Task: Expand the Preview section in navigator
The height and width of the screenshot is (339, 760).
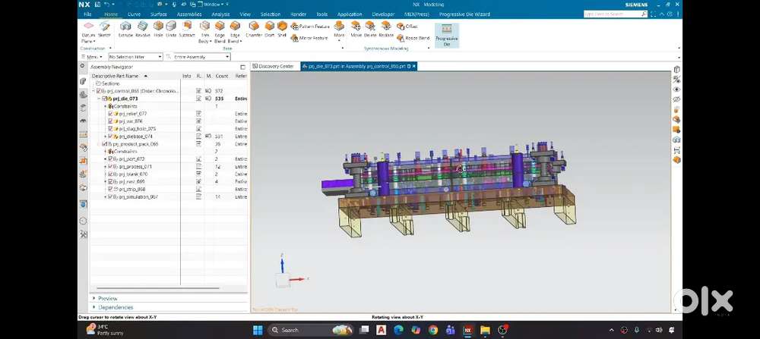Action: tap(108, 298)
